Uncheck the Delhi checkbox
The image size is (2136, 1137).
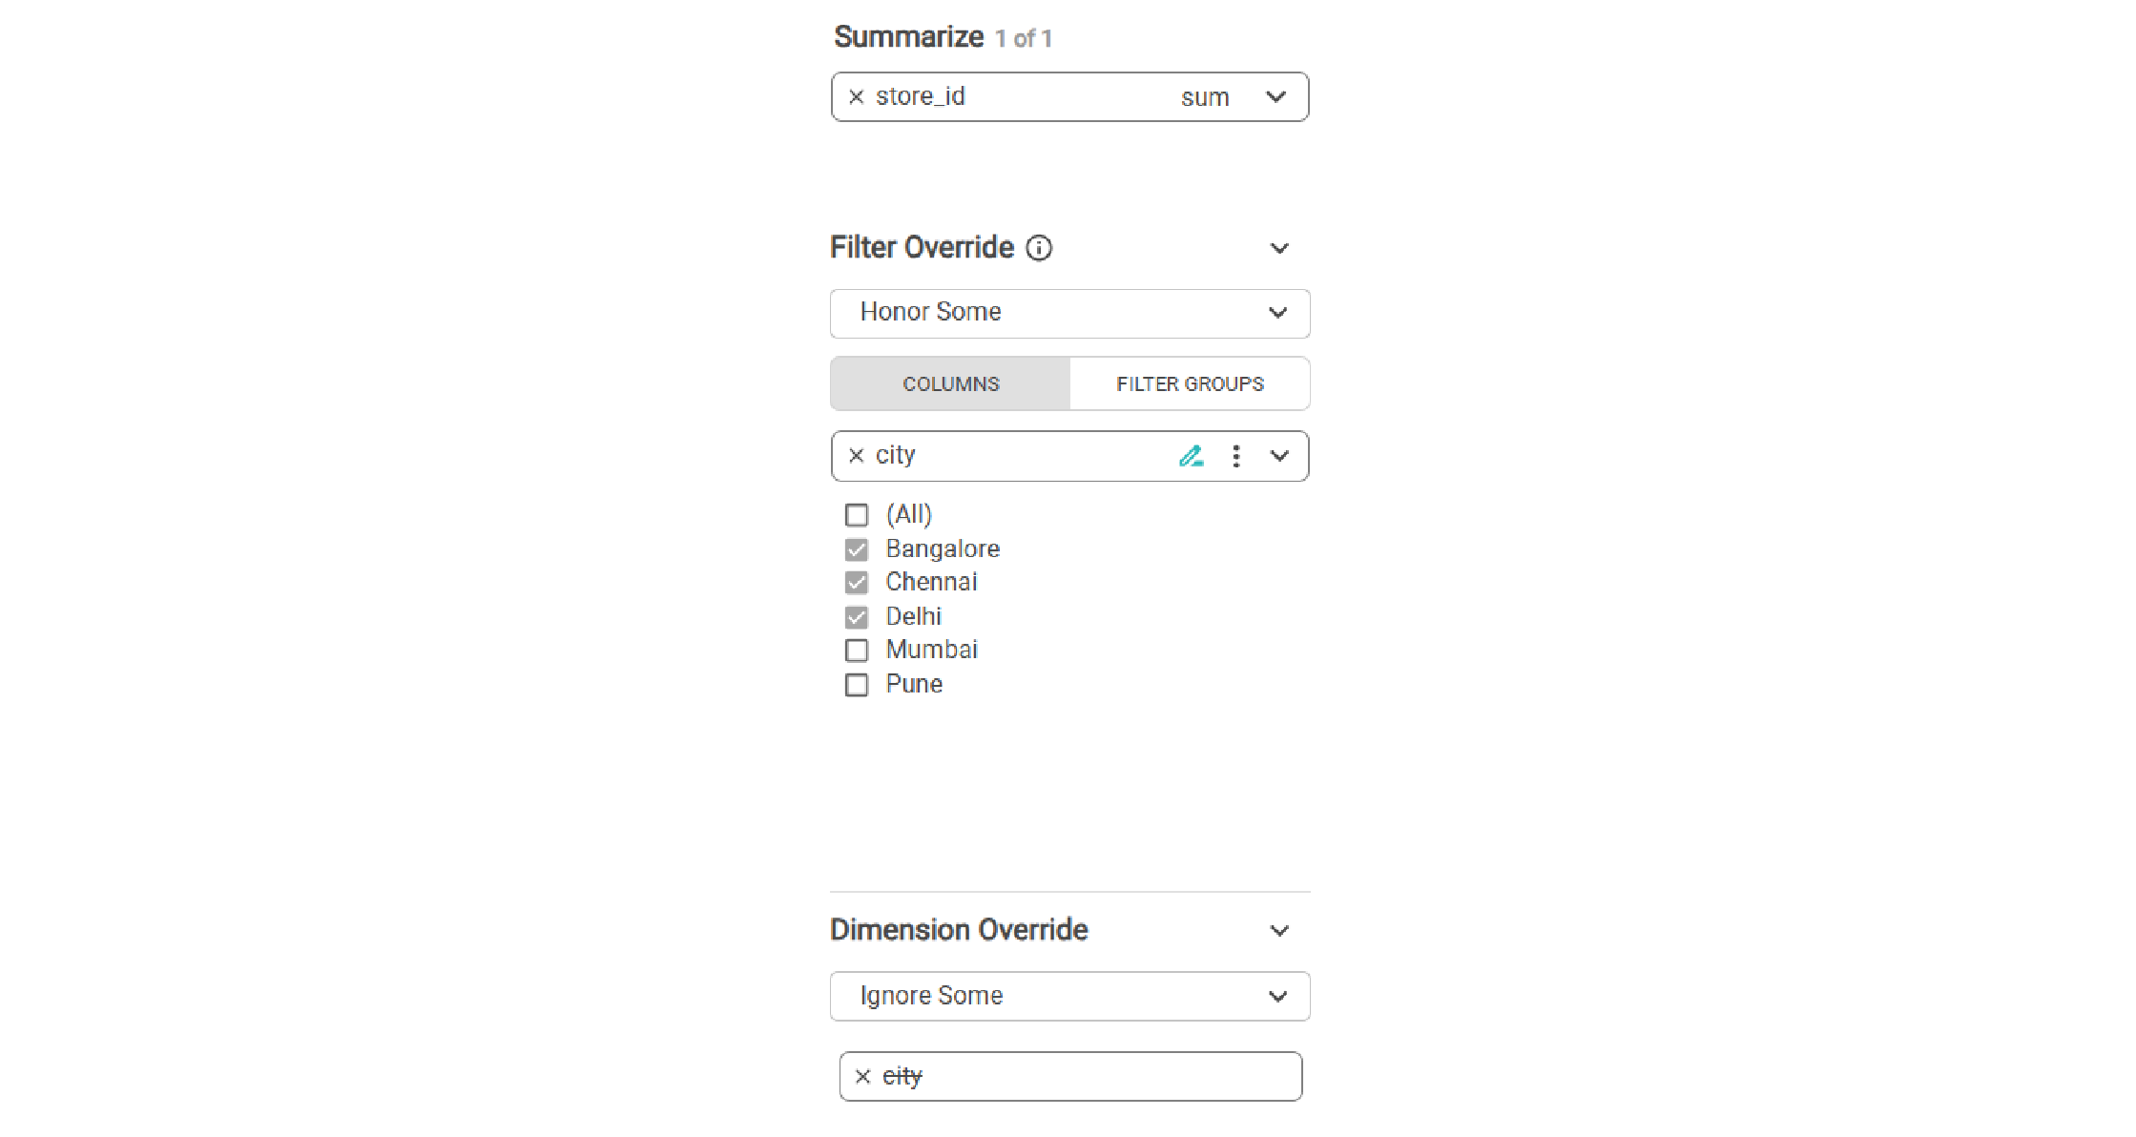click(x=857, y=617)
